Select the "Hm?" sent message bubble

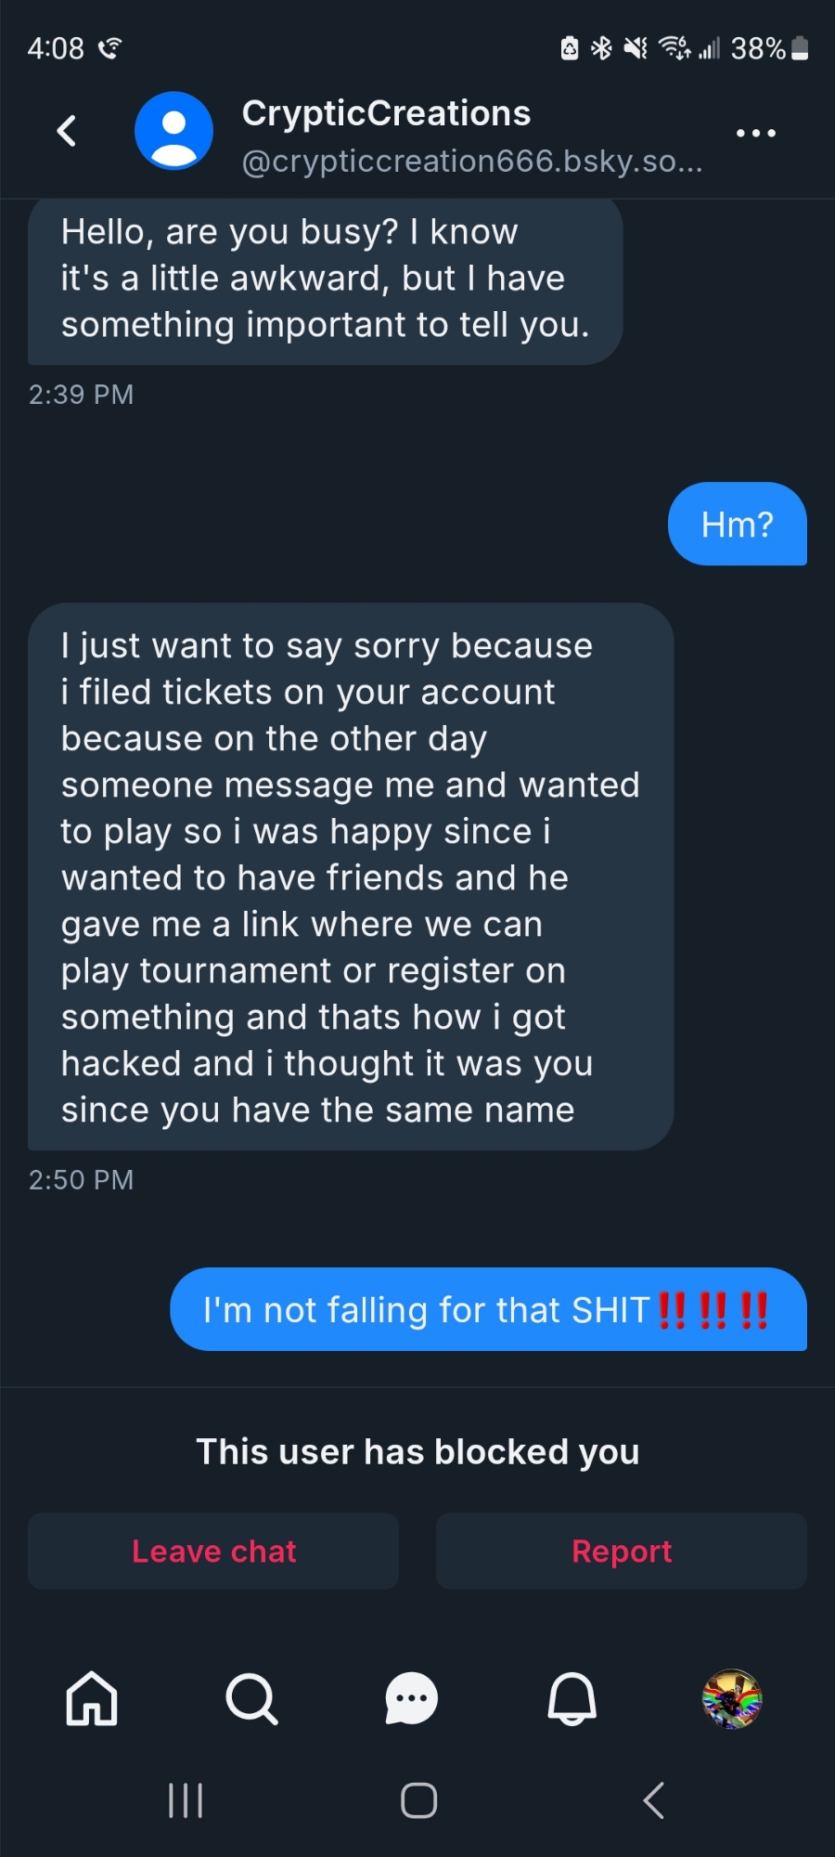click(x=737, y=524)
